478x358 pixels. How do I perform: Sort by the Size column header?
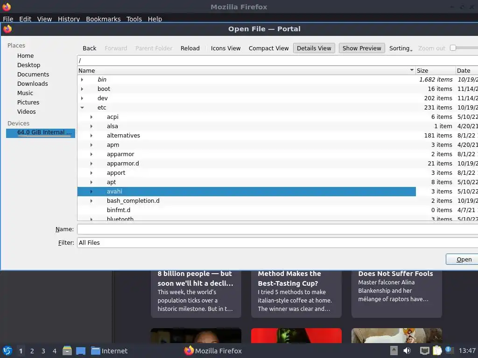pos(436,71)
